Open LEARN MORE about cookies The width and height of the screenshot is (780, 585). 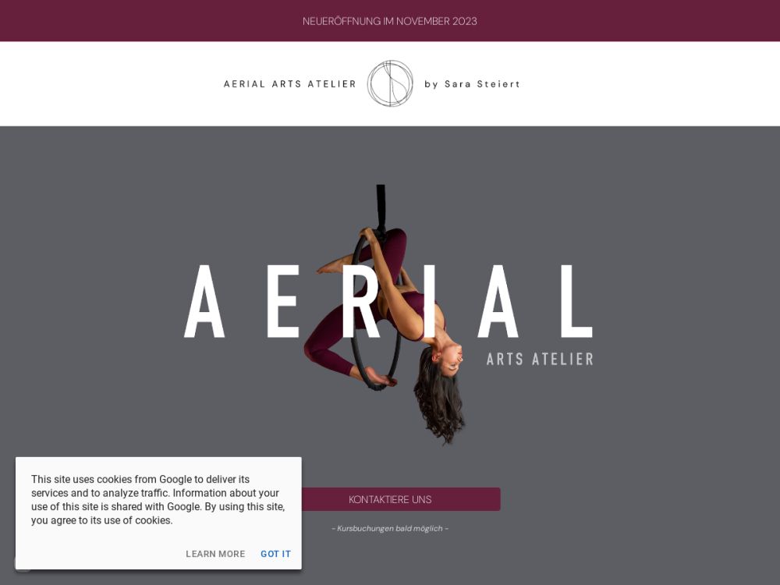tap(215, 554)
